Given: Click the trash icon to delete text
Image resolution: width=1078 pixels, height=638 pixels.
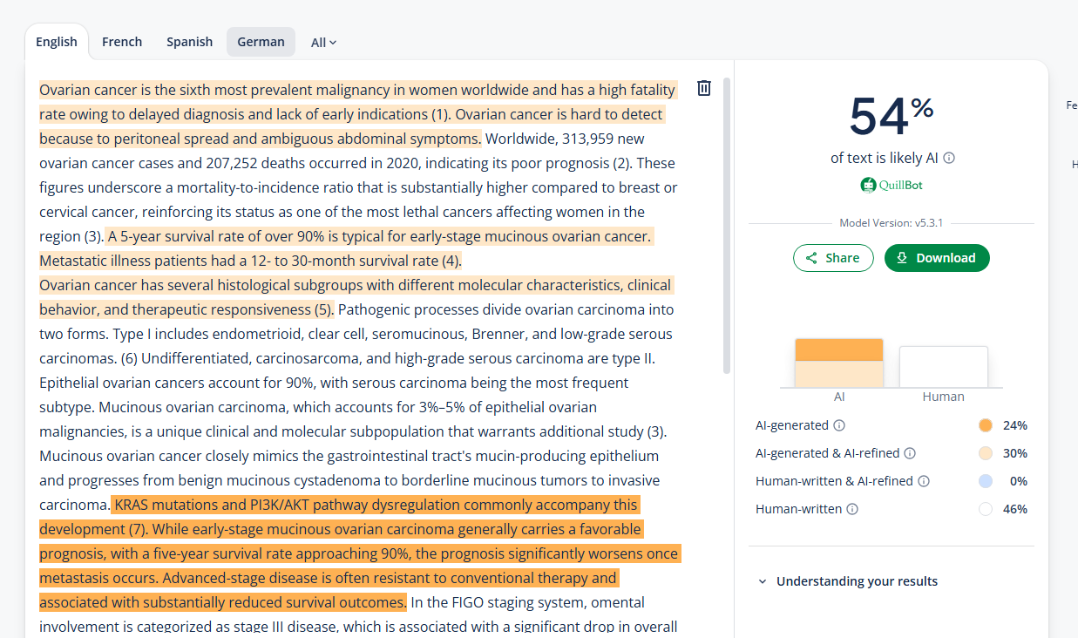Looking at the screenshot, I should point(704,88).
